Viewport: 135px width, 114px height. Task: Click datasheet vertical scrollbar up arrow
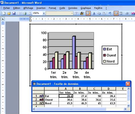[x=128, y=89]
